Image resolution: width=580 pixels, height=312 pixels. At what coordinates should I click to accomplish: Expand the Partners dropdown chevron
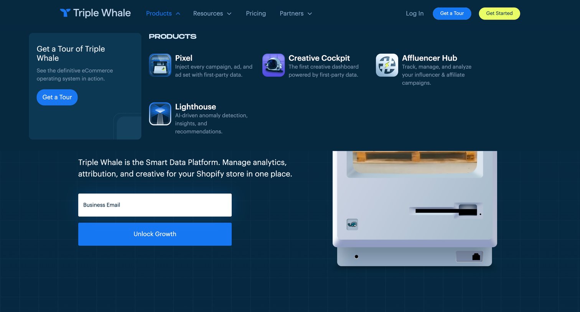click(310, 14)
